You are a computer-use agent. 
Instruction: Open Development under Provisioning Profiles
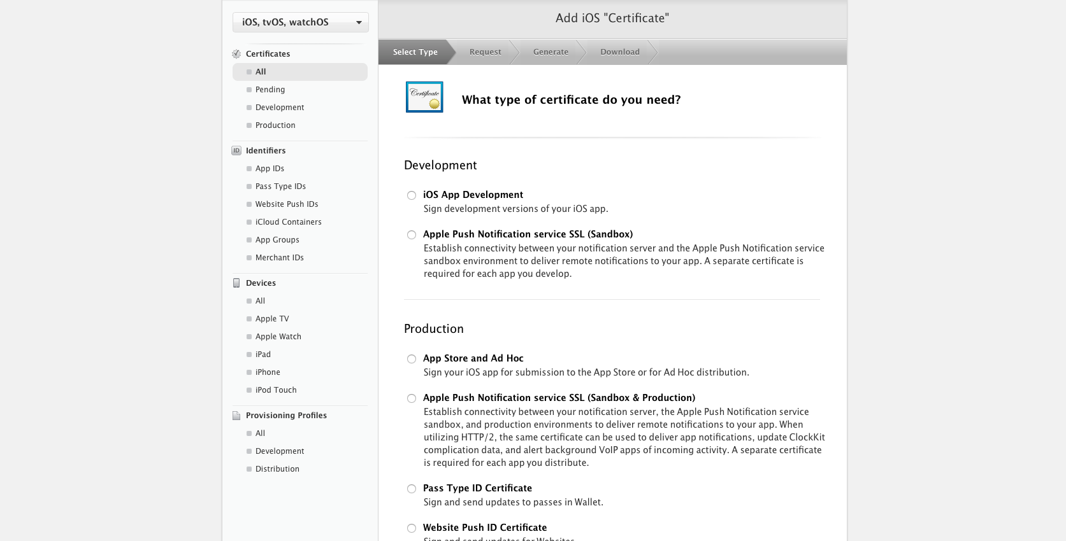[x=280, y=451]
